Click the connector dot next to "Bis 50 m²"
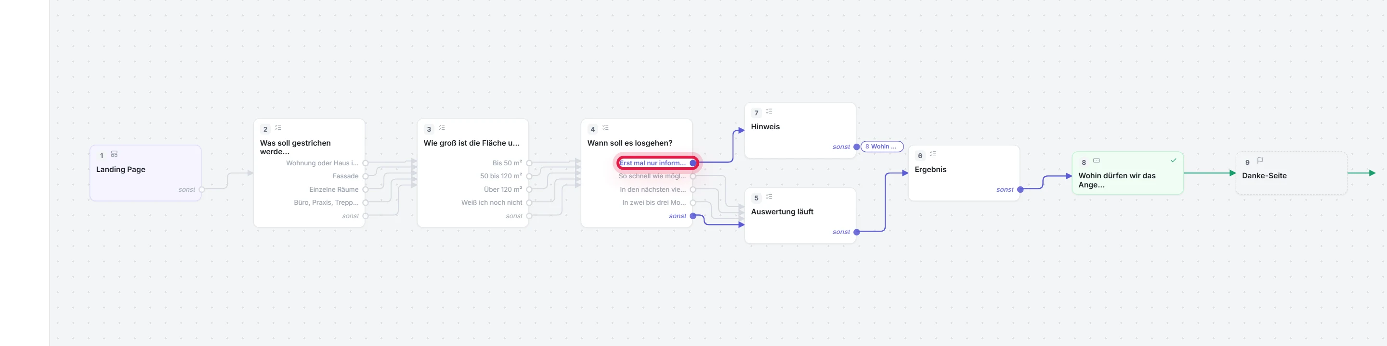The image size is (1387, 346). tap(529, 163)
